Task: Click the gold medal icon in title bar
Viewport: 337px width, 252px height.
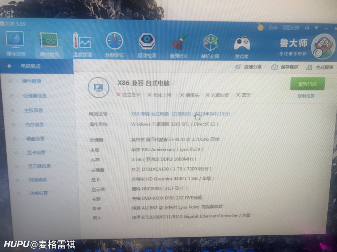Action: [x=260, y=27]
